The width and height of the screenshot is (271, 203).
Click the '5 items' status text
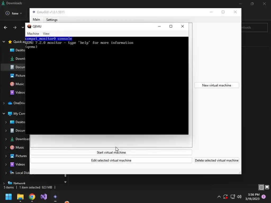9,187
